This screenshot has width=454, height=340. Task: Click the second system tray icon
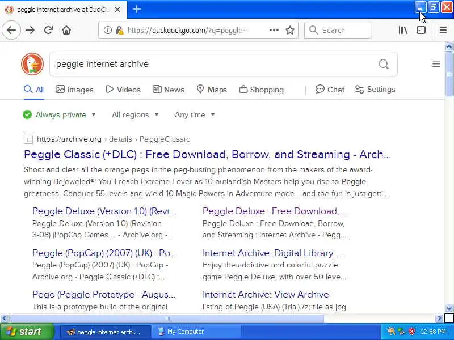(x=402, y=331)
